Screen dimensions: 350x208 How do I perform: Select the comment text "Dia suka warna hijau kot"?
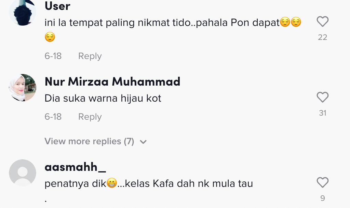tap(103, 99)
